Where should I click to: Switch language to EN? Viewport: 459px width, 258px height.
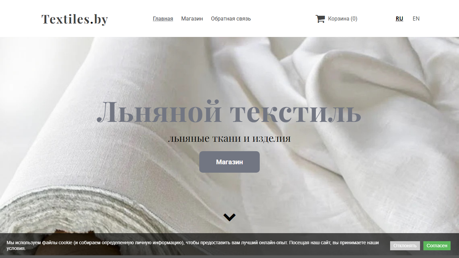pos(416,19)
